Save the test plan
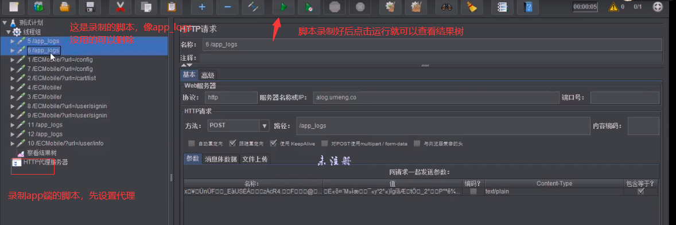Image resolution: width=676 pixels, height=225 pixels. tap(90, 6)
